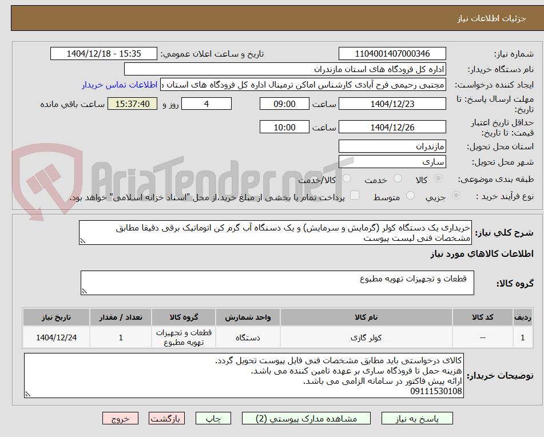The width and height of the screenshot is (544, 437).
Task: Click the requester field مجتبی رحیمی فرح آبادی
Action: click(x=303, y=85)
